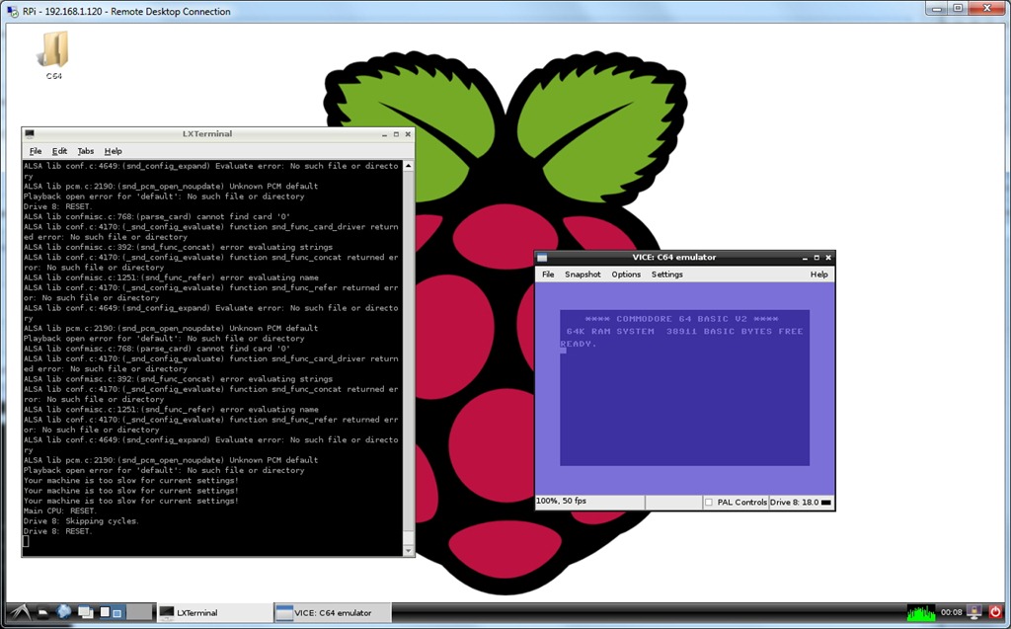This screenshot has width=1011, height=629.
Task: Close the VICE emulator window
Action: coord(828,258)
